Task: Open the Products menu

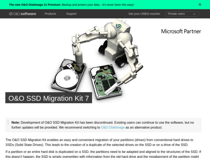Action: pyautogui.click(x=50, y=14)
